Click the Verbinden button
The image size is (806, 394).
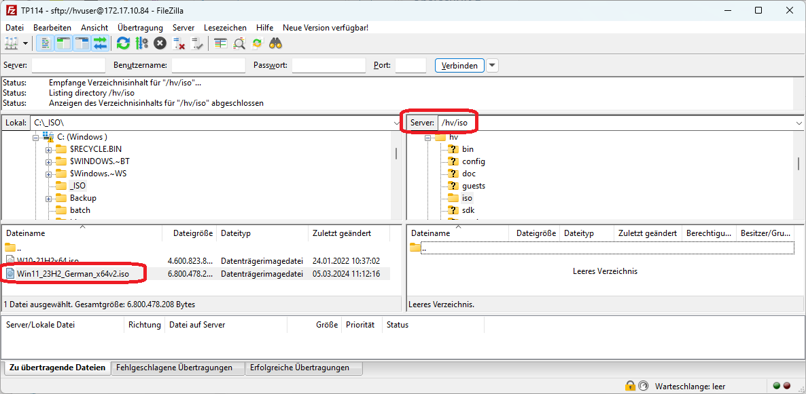click(457, 65)
